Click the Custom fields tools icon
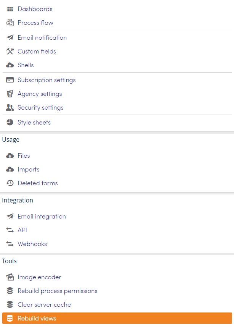This screenshot has height=327, width=234. [x=10, y=51]
